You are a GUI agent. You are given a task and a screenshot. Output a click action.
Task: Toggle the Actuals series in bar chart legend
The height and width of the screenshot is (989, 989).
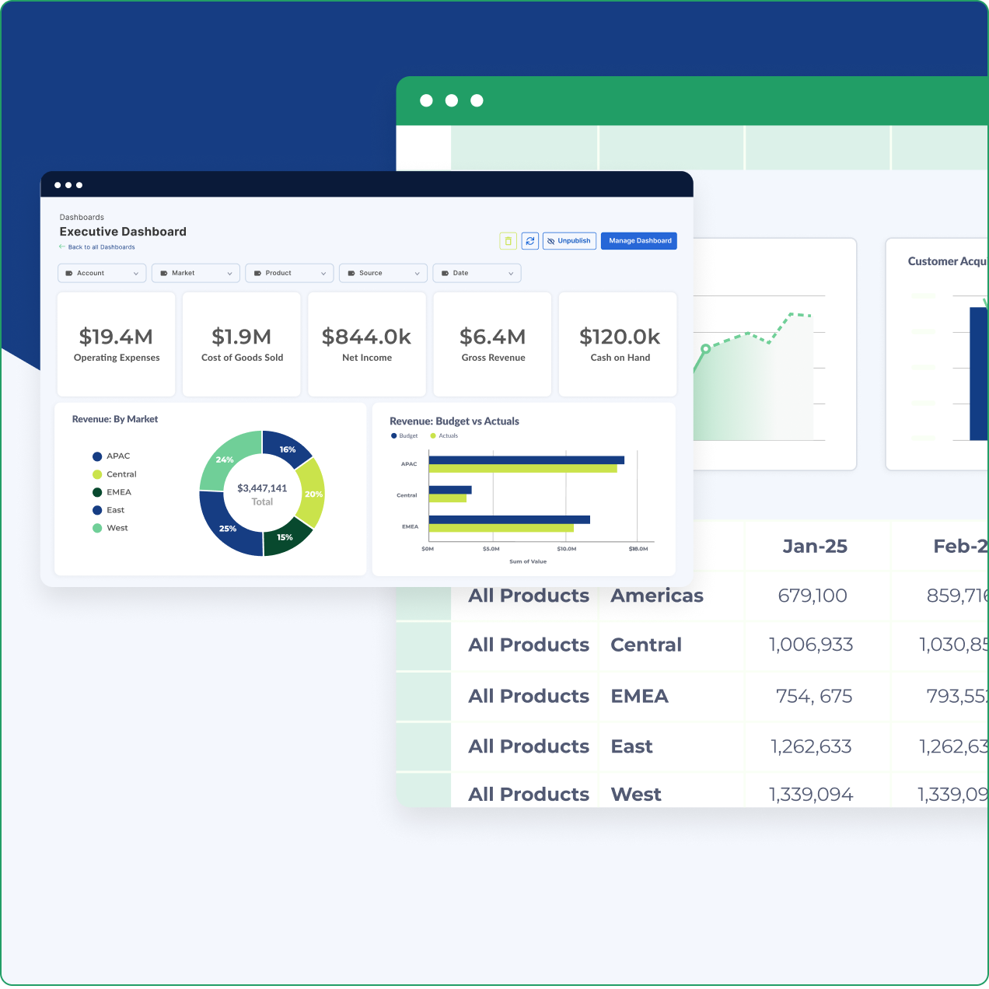(444, 435)
